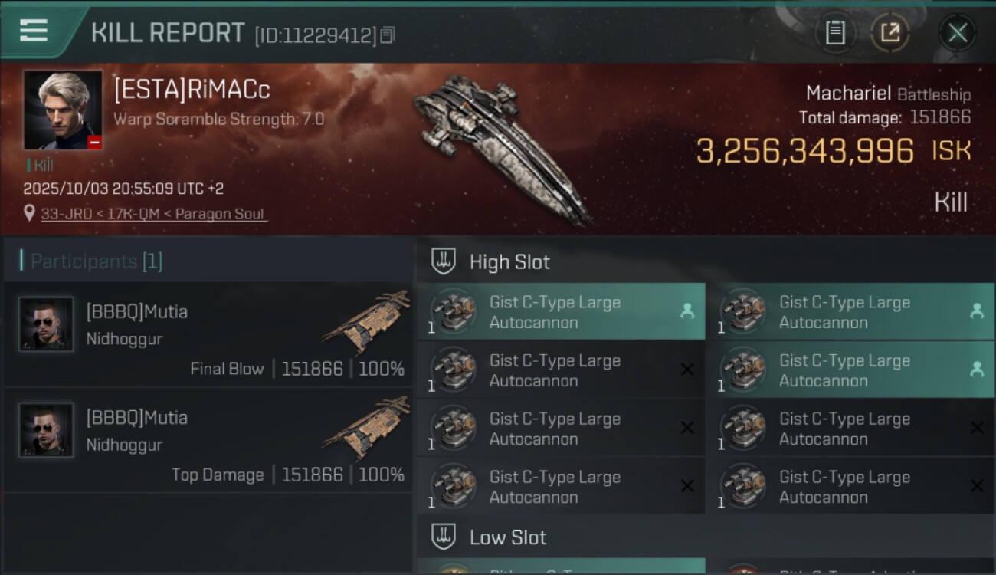
Task: Open location link 33-JRO in Paragon Soul
Action: click(153, 214)
